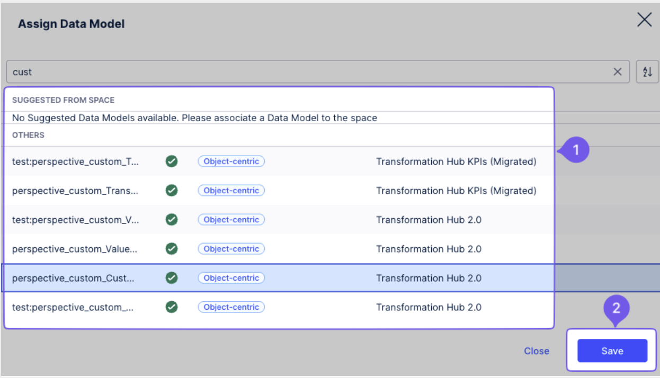This screenshot has height=378, width=660.
Task: Click the Close link
Action: (536, 351)
